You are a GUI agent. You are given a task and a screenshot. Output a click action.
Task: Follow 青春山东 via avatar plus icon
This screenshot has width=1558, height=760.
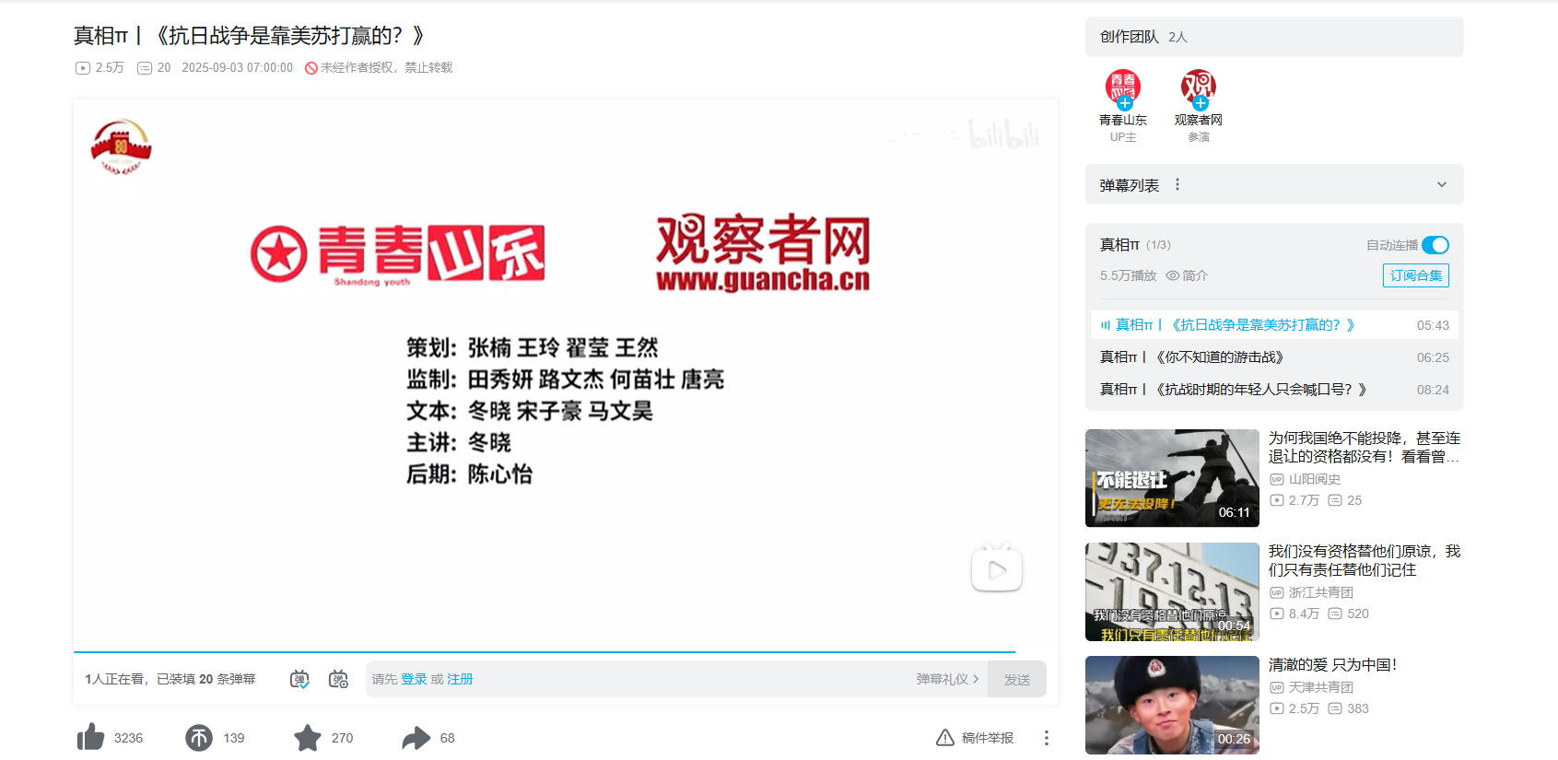(1125, 103)
